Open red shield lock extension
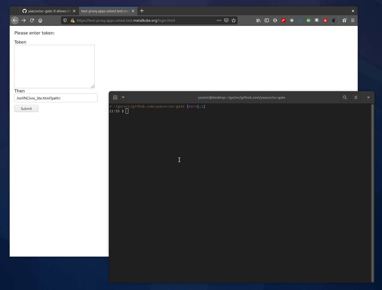 pyautogui.click(x=325, y=20)
